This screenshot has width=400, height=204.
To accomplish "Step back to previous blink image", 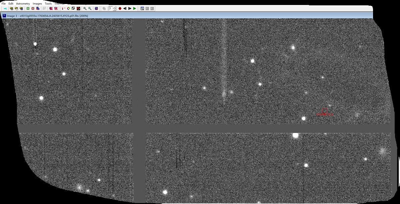I will pos(125,8).
